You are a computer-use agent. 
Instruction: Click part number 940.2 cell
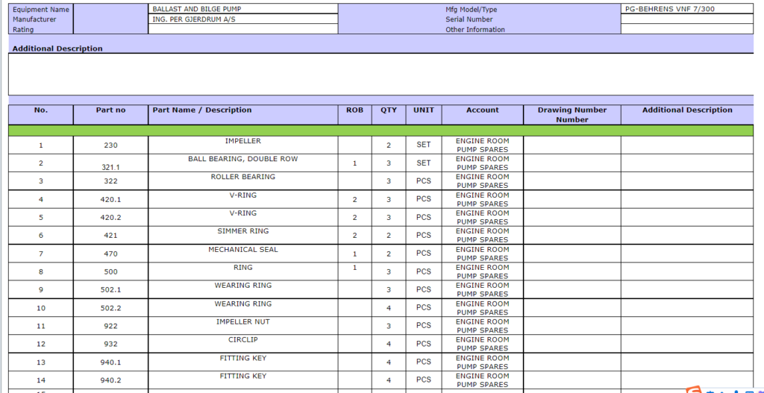click(x=110, y=380)
